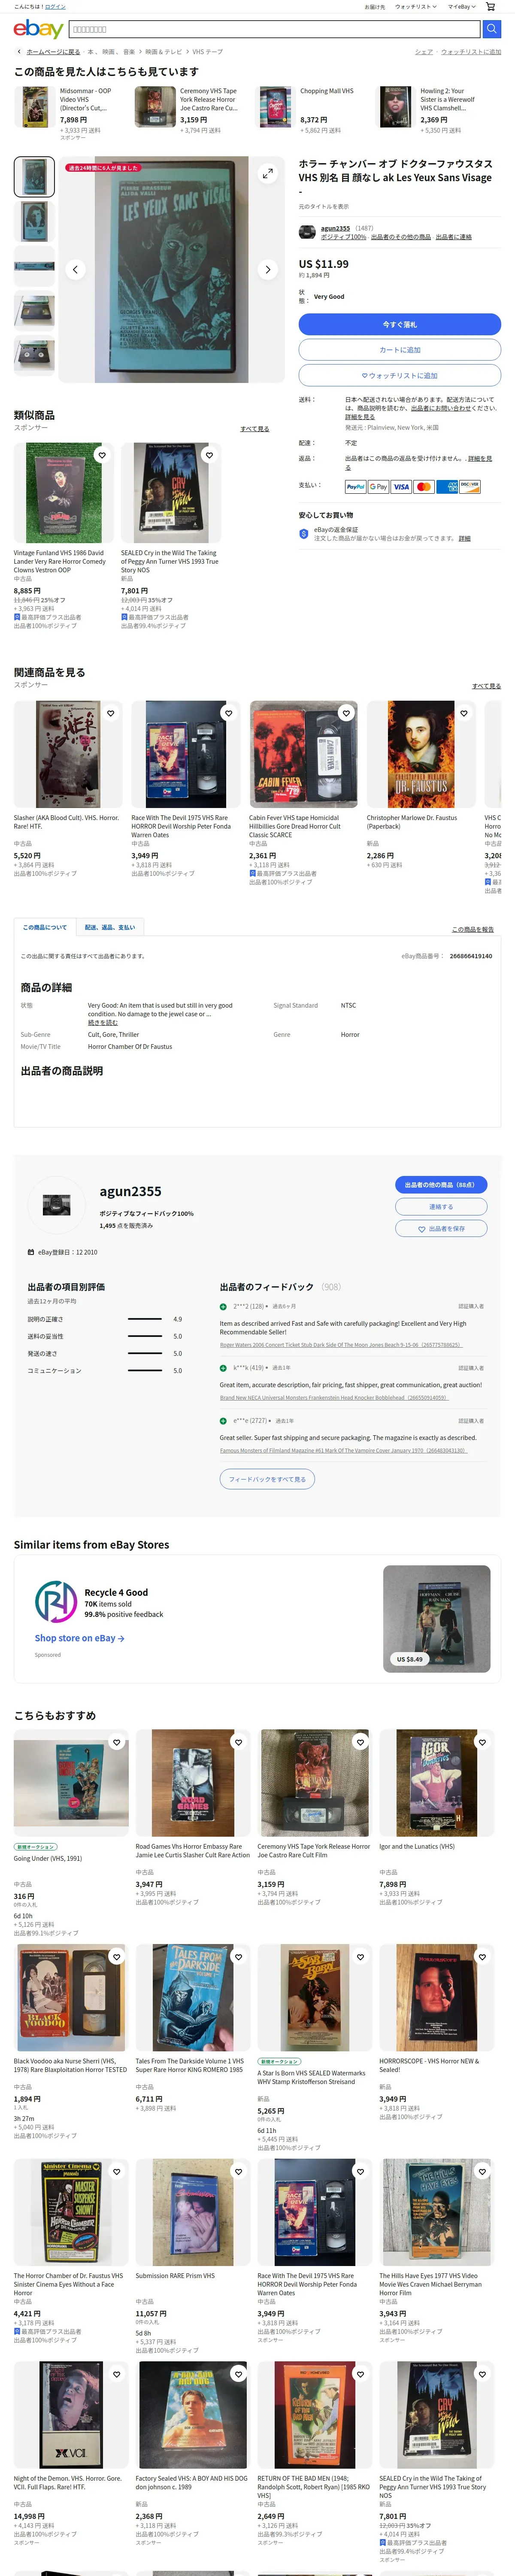Open 出品者の他の商品 button in seller section
Screen dimensions: 515x2576
pos(441,1184)
